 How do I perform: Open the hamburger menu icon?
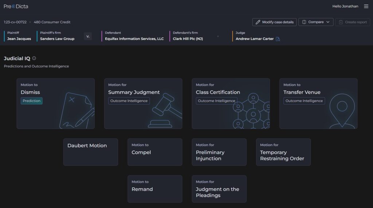pos(366,7)
